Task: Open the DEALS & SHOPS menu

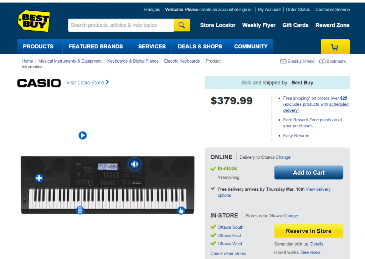Action: [x=200, y=47]
